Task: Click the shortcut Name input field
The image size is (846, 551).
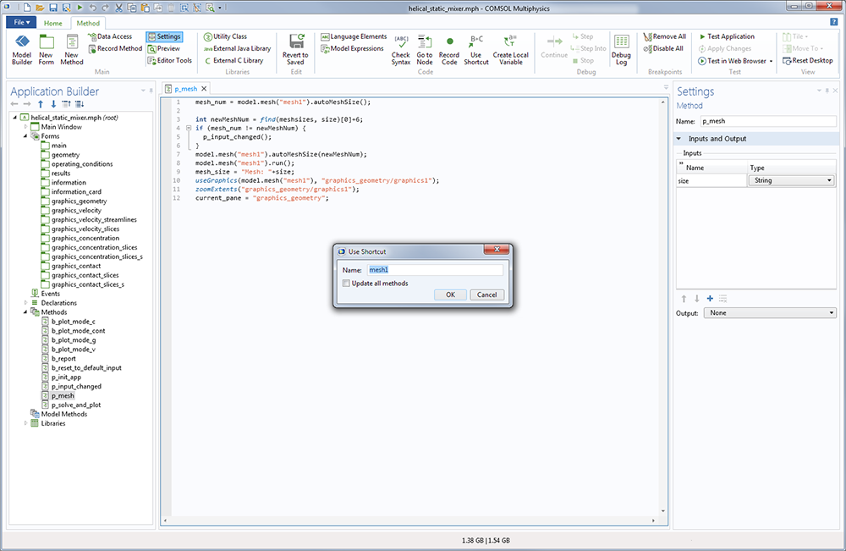Action: 435,270
